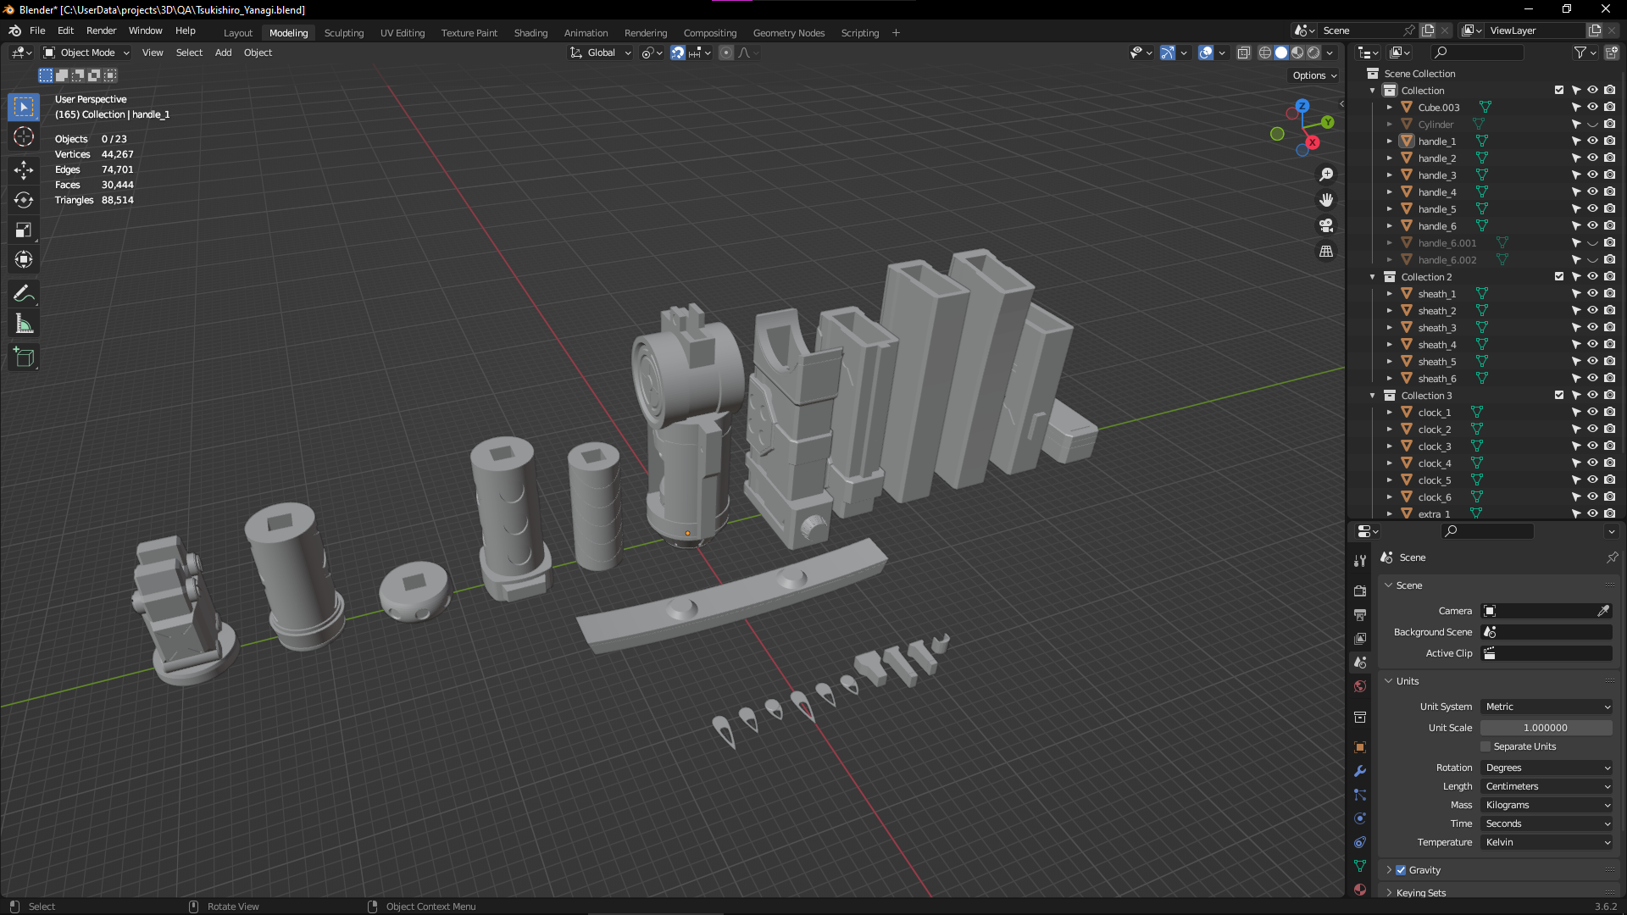Activate the Measure tool
The width and height of the screenshot is (1627, 915).
[x=24, y=324]
